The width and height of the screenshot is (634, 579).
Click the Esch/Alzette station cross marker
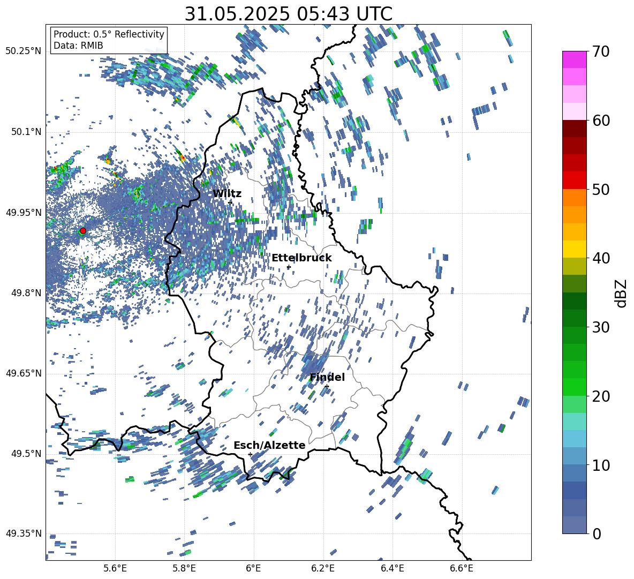(250, 454)
